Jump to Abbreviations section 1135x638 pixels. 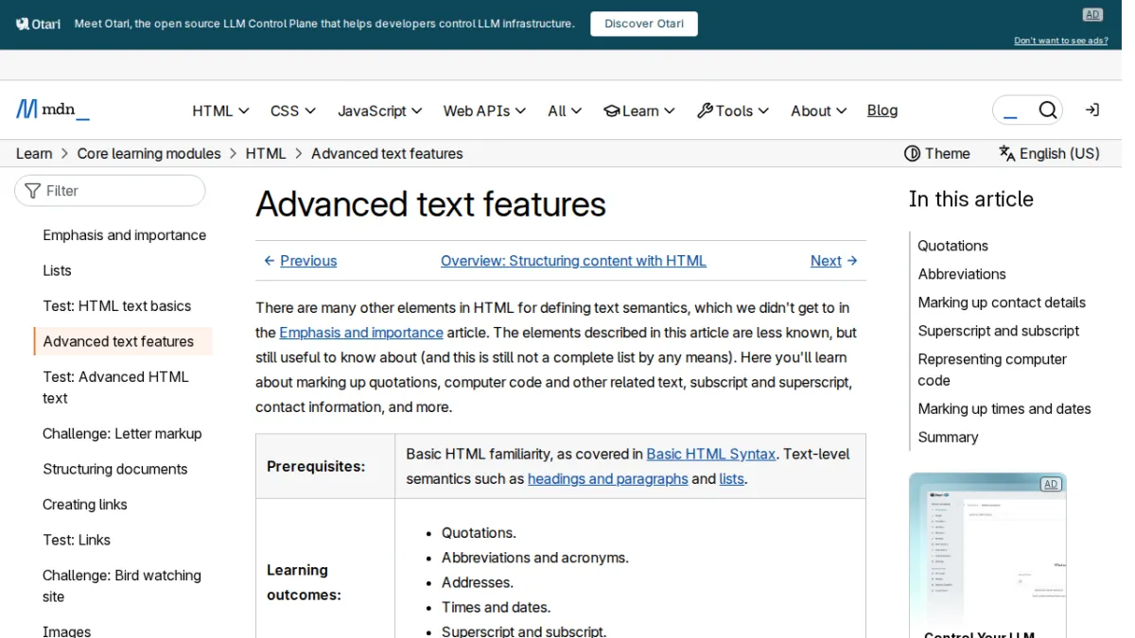click(x=962, y=274)
